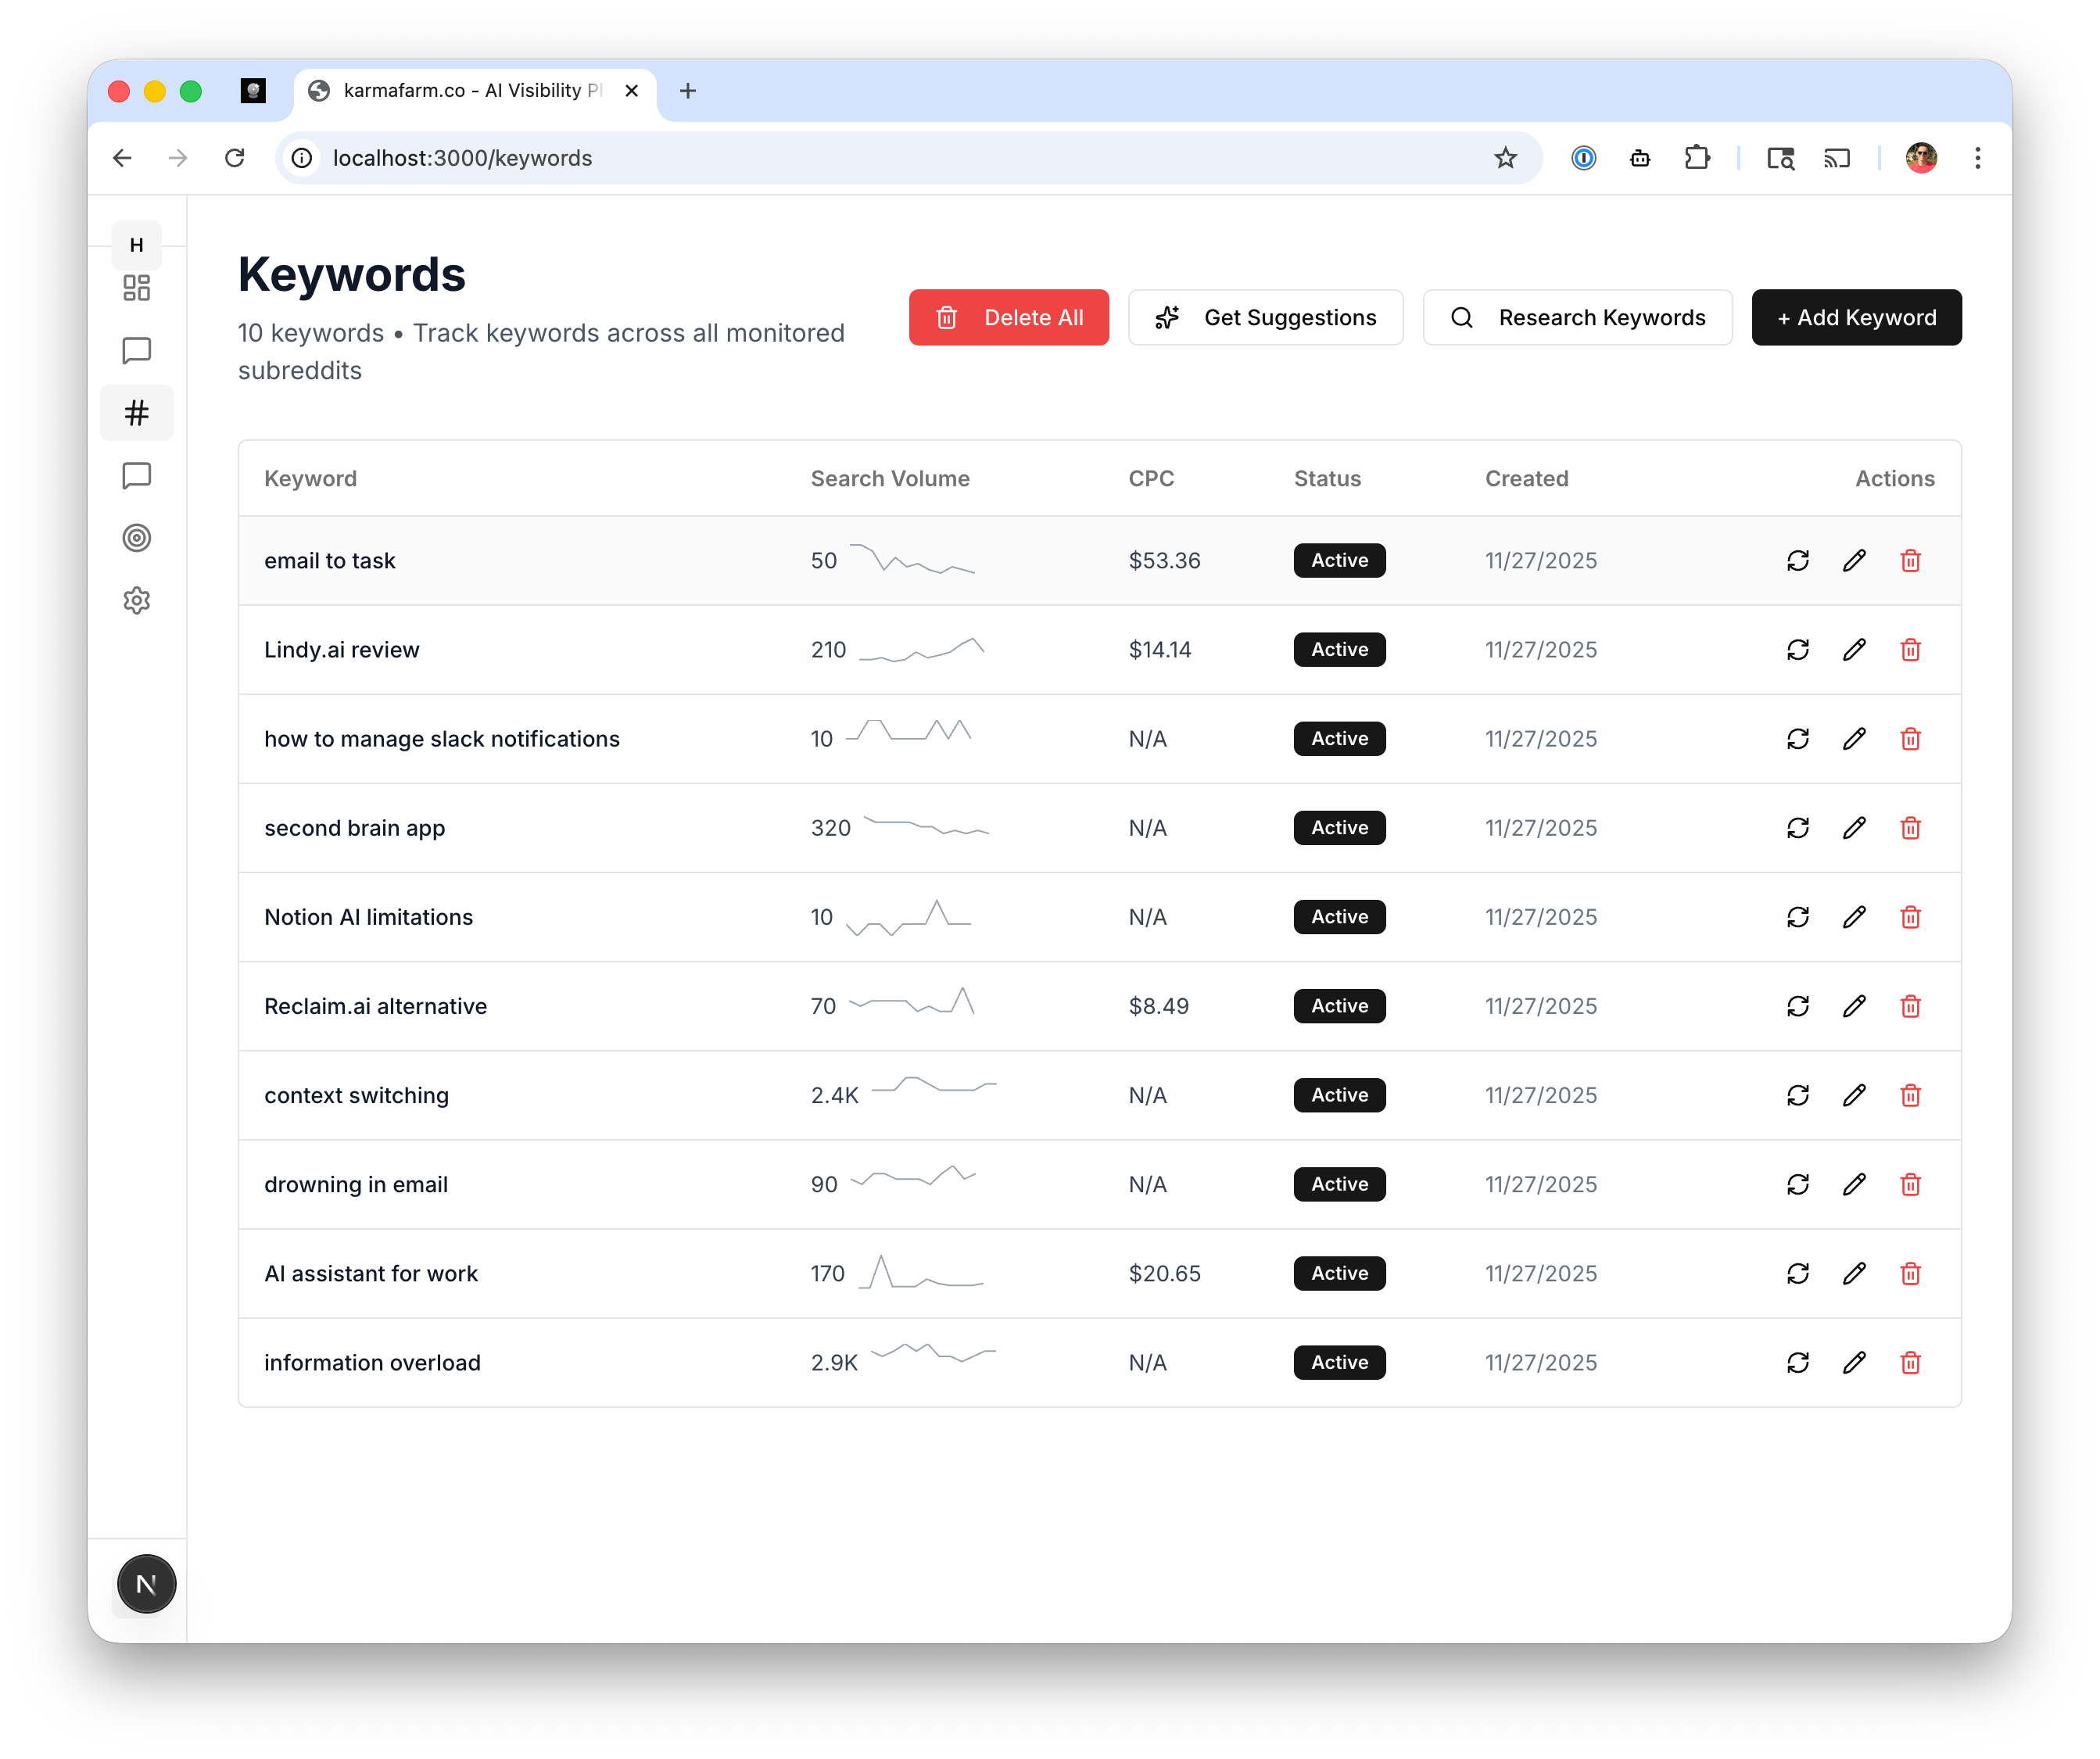Click the Delete All button
The width and height of the screenshot is (2100, 1759).
(x=1008, y=317)
